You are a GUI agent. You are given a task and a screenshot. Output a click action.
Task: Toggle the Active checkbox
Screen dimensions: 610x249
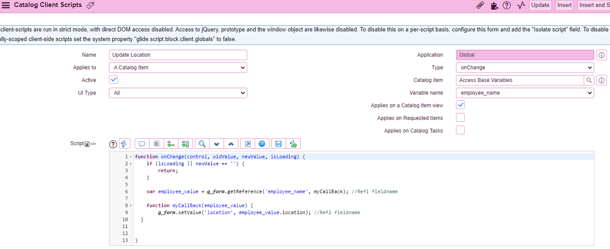[x=113, y=79]
